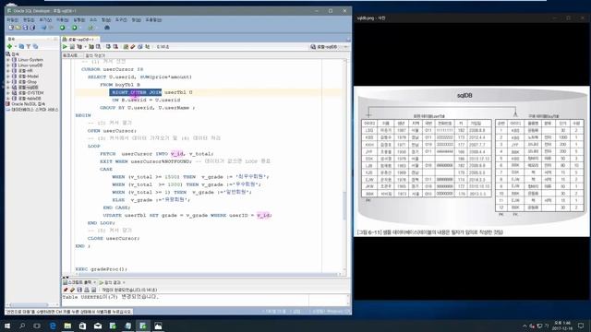Pin the script output with the pin icon
Image resolution: width=591 pixels, height=332 pixels.
point(66,290)
